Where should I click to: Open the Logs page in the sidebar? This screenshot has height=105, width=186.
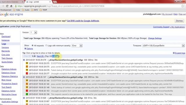[x=4, y=44]
